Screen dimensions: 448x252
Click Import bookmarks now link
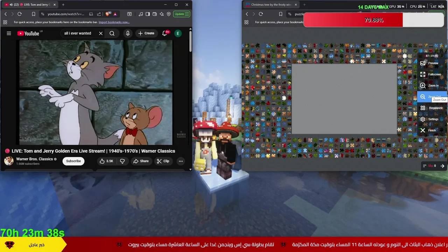click(x=114, y=22)
